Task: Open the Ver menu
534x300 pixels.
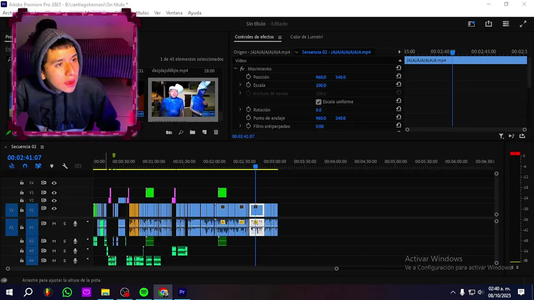Action: click(157, 13)
